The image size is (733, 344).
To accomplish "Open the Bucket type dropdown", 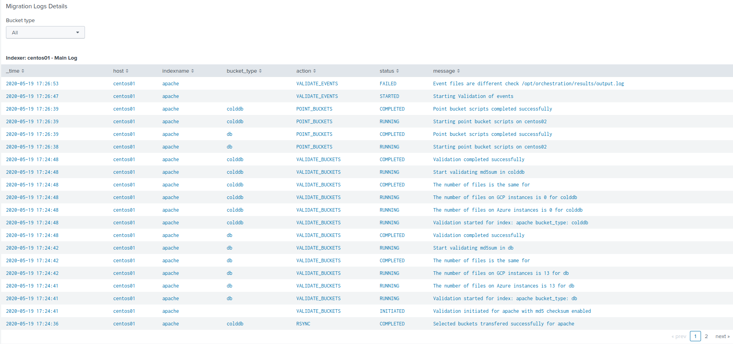I will (45, 32).
